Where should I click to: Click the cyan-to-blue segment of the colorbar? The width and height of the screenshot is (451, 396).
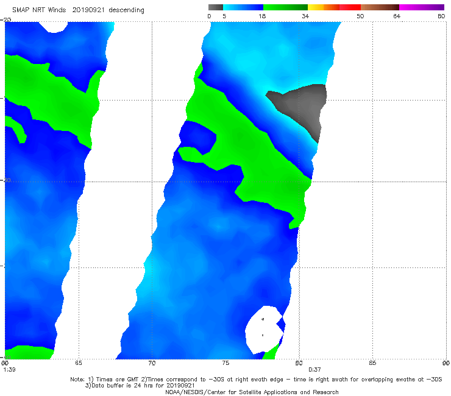[x=243, y=7]
